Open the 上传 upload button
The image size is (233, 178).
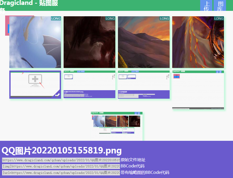(x=206, y=5)
